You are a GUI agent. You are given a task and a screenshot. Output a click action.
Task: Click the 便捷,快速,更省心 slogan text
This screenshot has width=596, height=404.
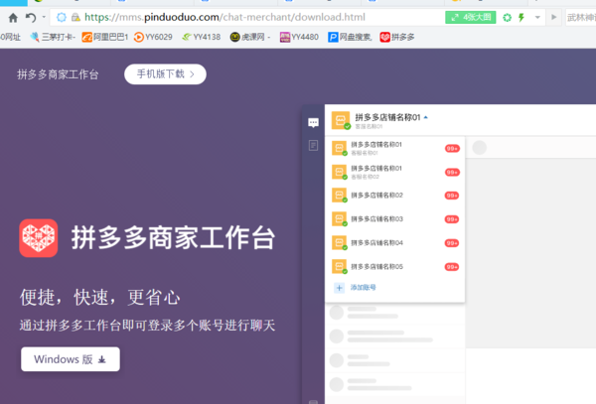point(100,298)
